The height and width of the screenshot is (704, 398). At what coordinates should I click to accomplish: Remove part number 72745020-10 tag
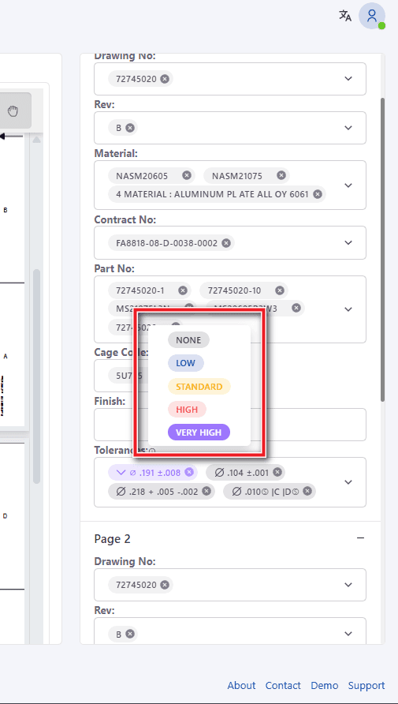pos(280,290)
